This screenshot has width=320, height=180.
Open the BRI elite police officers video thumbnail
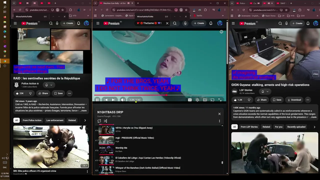point(51,147)
